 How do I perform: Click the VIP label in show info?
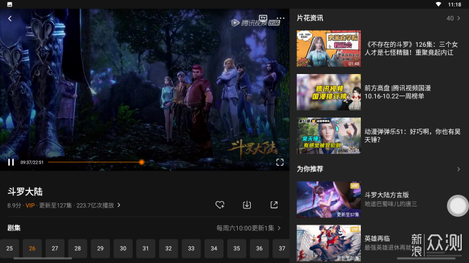pyautogui.click(x=30, y=205)
